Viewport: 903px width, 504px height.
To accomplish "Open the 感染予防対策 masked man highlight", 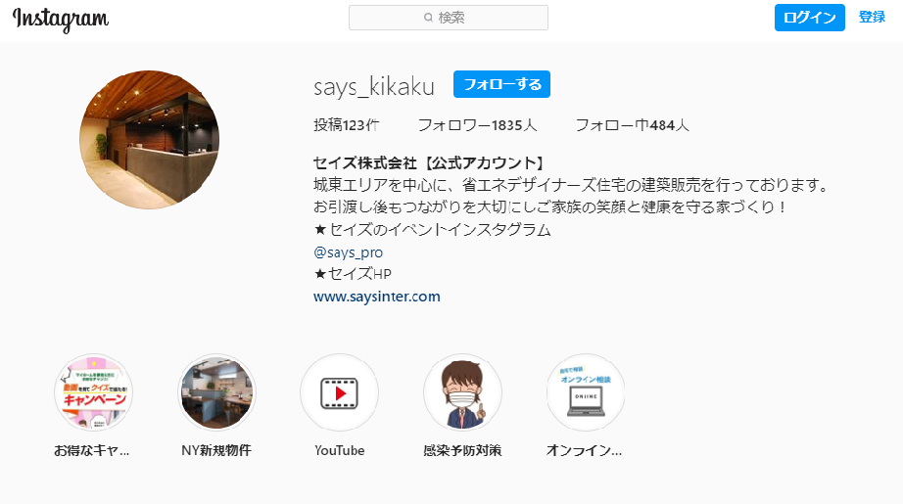I will pos(462,393).
